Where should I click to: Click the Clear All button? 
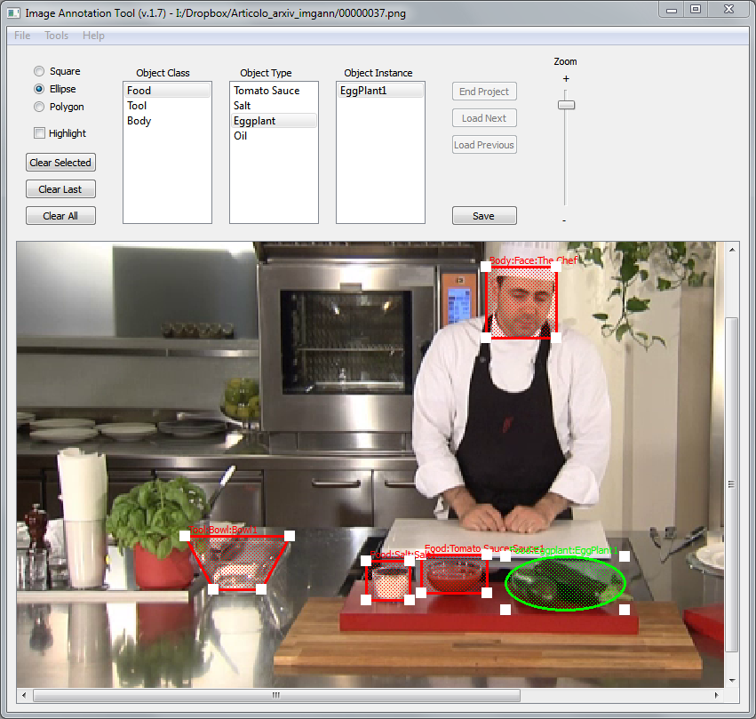(x=60, y=216)
